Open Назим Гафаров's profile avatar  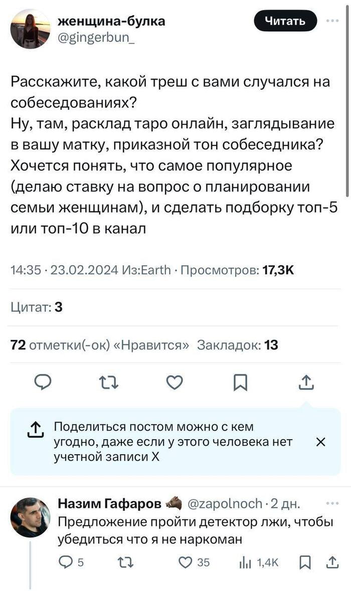[x=30, y=517]
